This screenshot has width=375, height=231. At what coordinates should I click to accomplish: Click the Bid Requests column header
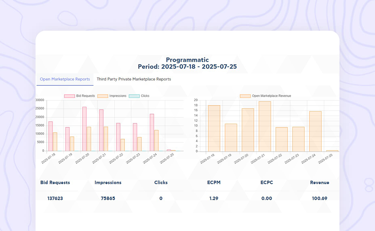tap(55, 182)
